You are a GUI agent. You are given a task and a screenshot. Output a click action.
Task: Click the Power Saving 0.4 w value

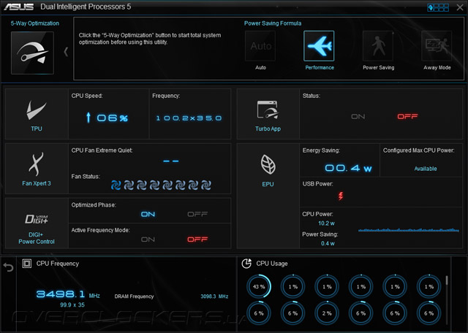328,243
